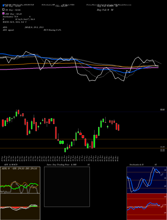Open the empty Intra Day Trading Price panel
Screen dimensions: 167x220
[67, 187]
